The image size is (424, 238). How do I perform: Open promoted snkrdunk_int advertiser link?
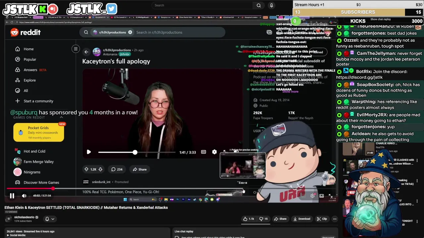(101, 182)
